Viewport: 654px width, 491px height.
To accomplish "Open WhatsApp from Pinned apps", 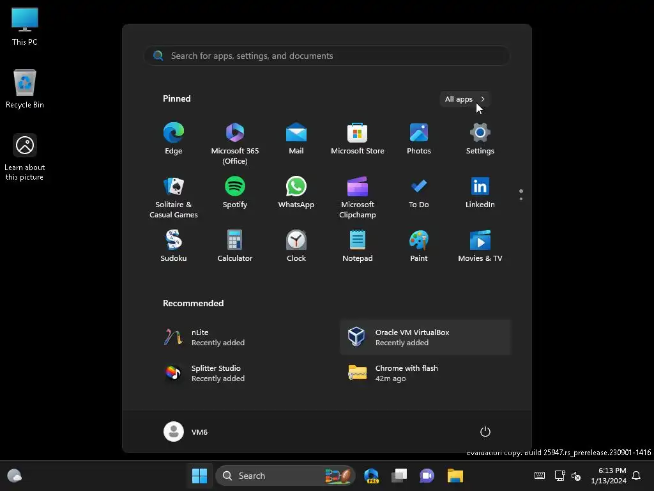I will 296,192.
